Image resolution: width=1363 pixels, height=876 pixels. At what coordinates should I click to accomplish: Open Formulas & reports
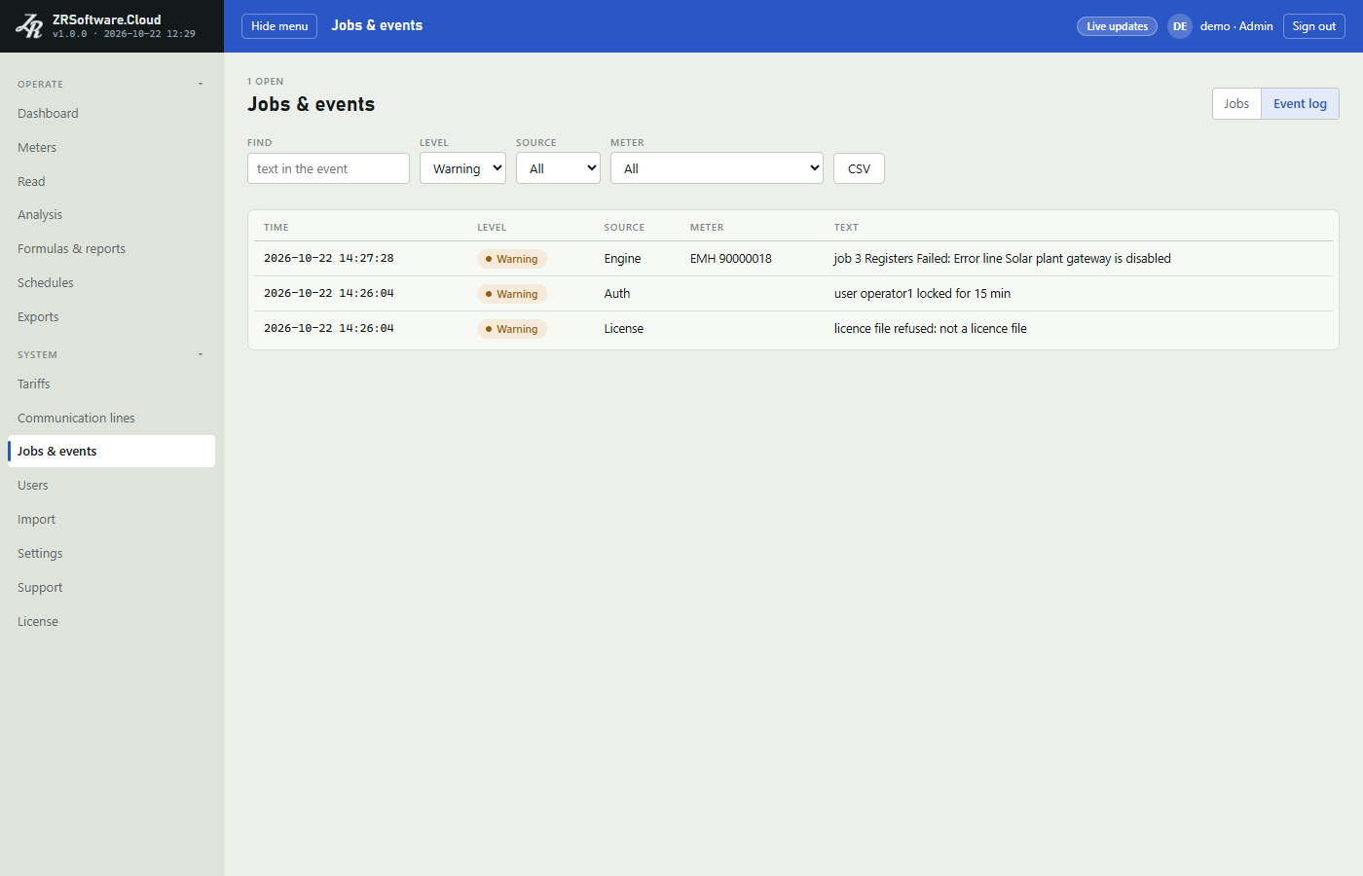(111, 249)
